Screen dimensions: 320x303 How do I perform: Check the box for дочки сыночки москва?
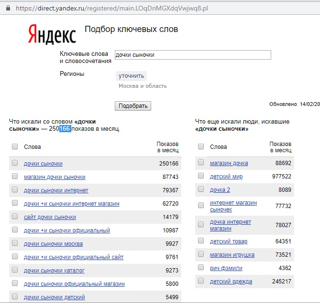click(x=15, y=243)
